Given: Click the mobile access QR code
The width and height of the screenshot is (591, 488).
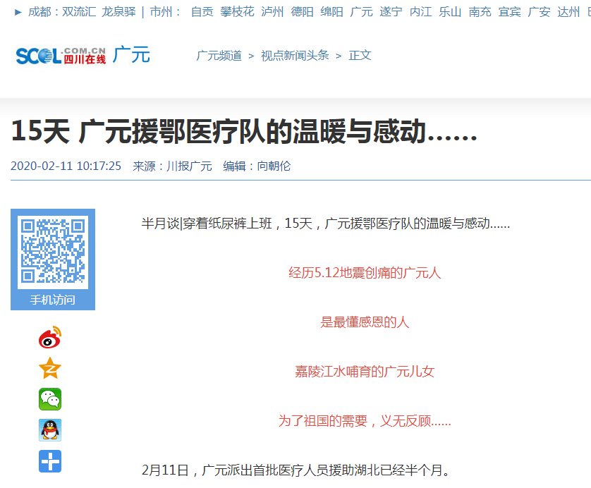Looking at the screenshot, I should (53, 250).
